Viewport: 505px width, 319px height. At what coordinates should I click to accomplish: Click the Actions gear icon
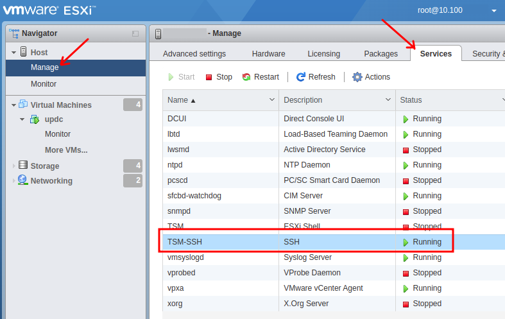pyautogui.click(x=357, y=77)
